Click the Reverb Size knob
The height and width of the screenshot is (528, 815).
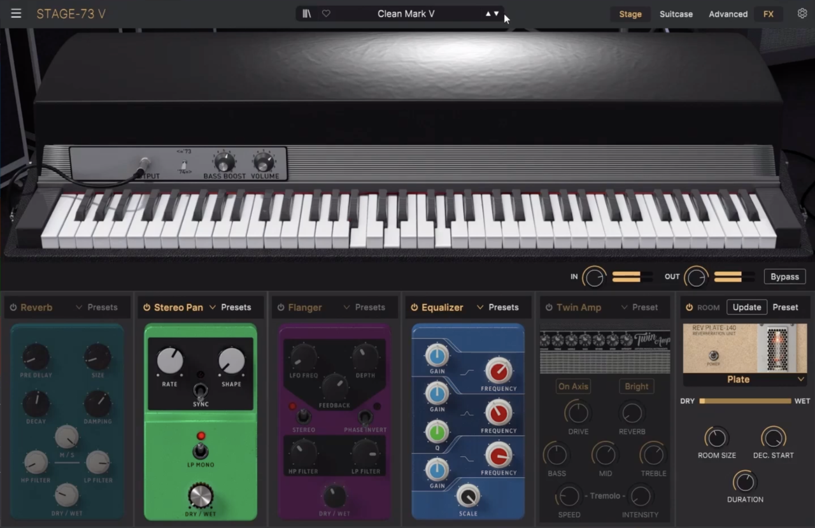pos(98,357)
